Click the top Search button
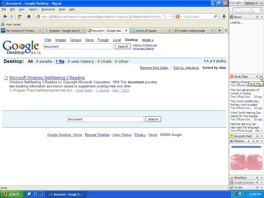 click(x=123, y=46)
